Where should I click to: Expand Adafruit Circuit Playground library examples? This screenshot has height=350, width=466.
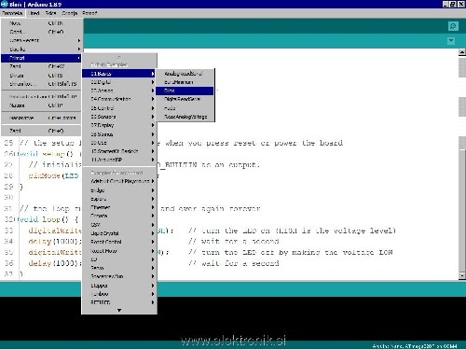point(119,181)
